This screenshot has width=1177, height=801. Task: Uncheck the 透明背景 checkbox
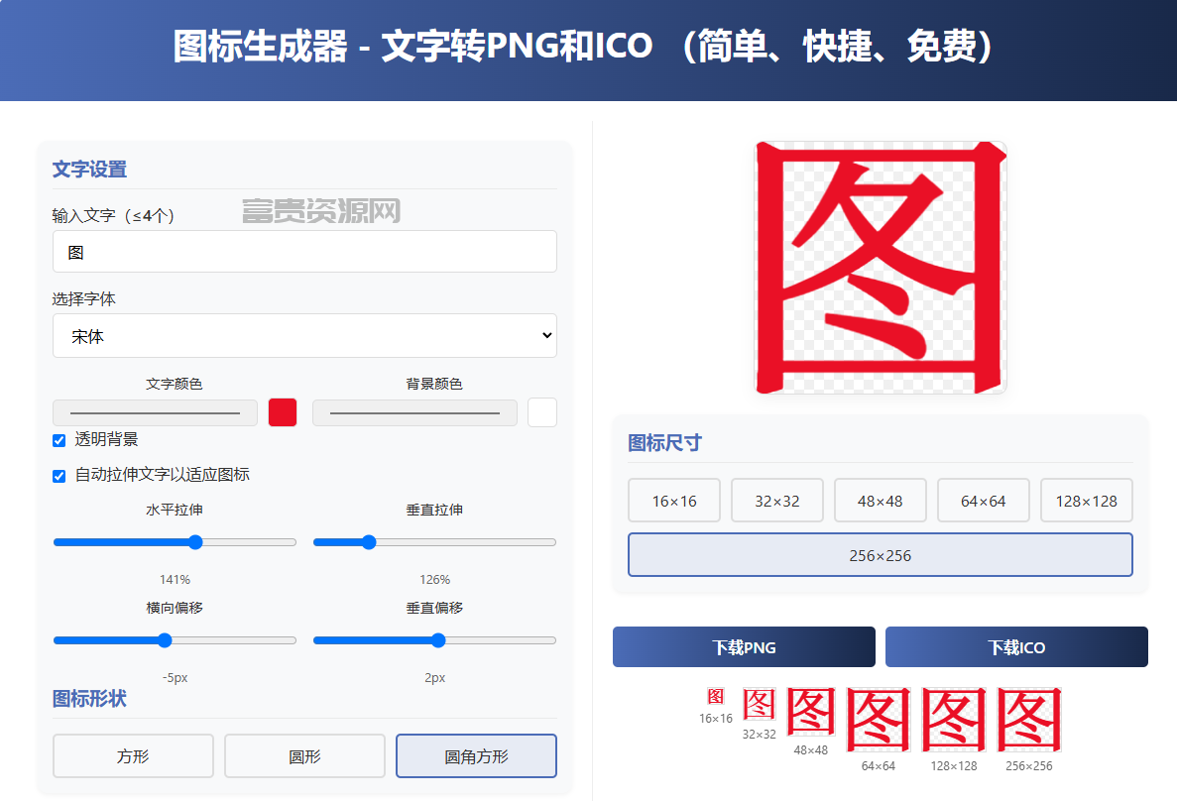pyautogui.click(x=59, y=441)
